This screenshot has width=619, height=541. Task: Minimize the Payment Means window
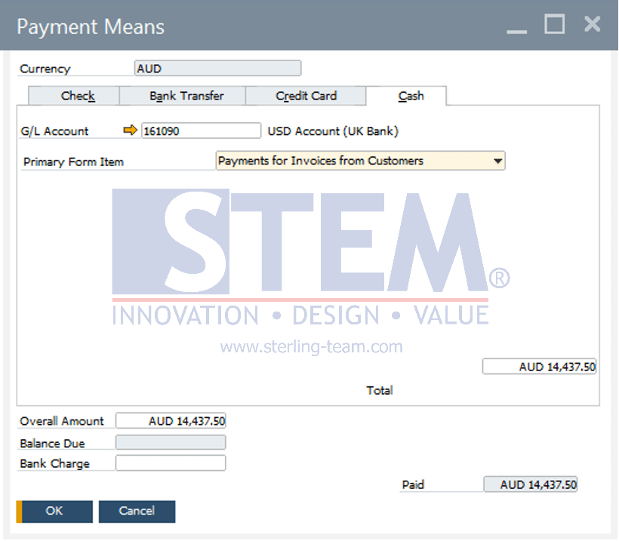click(x=517, y=31)
